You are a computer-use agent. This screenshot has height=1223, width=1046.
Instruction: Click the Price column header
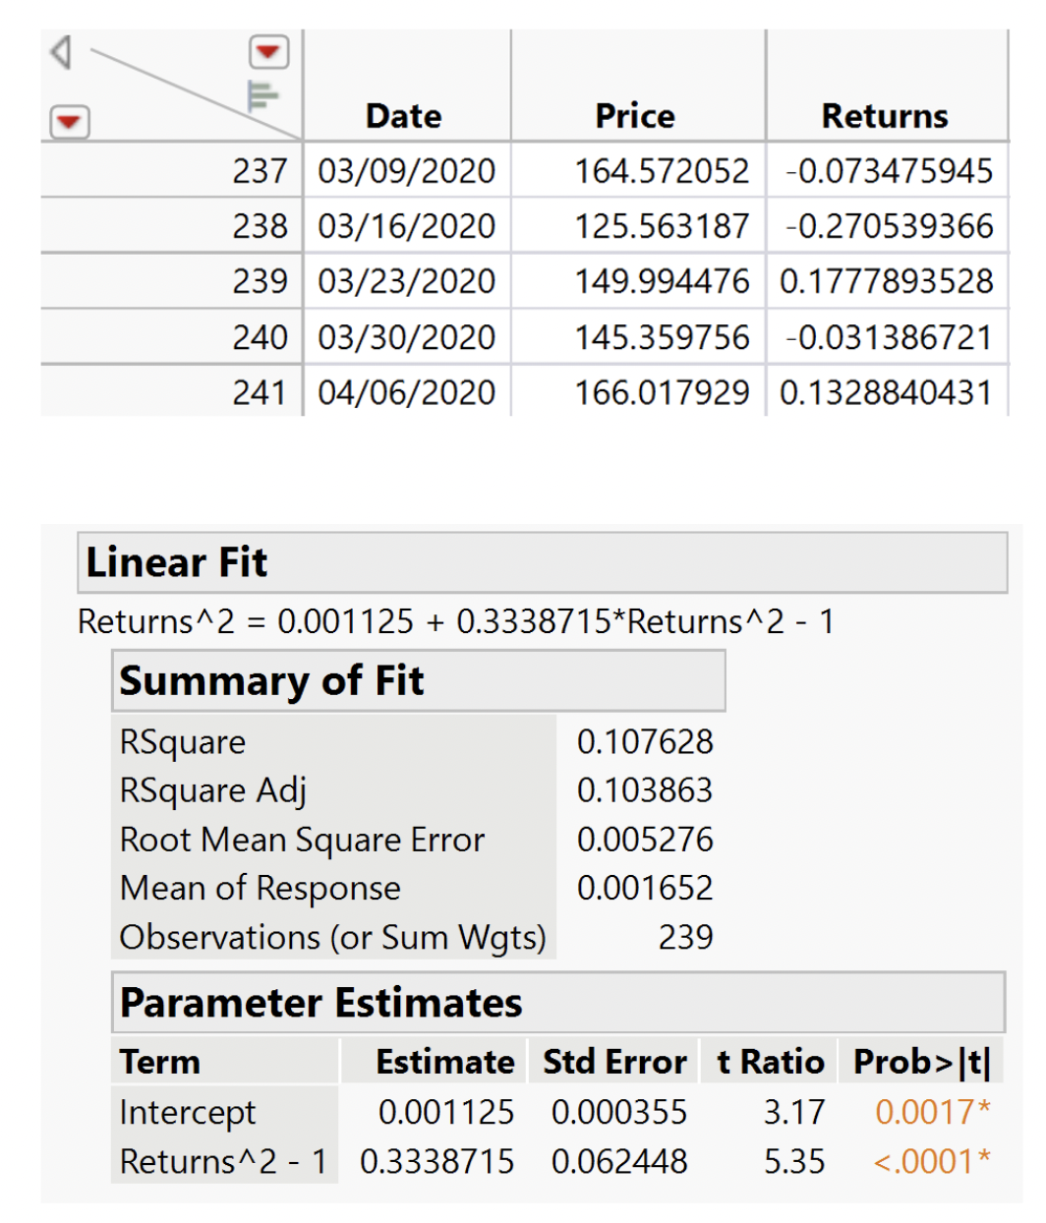pyautogui.click(x=635, y=115)
